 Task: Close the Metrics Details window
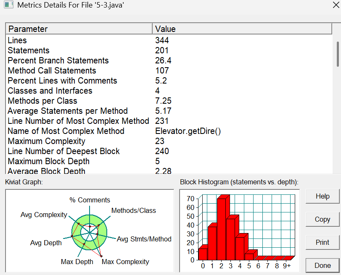click(x=336, y=5)
